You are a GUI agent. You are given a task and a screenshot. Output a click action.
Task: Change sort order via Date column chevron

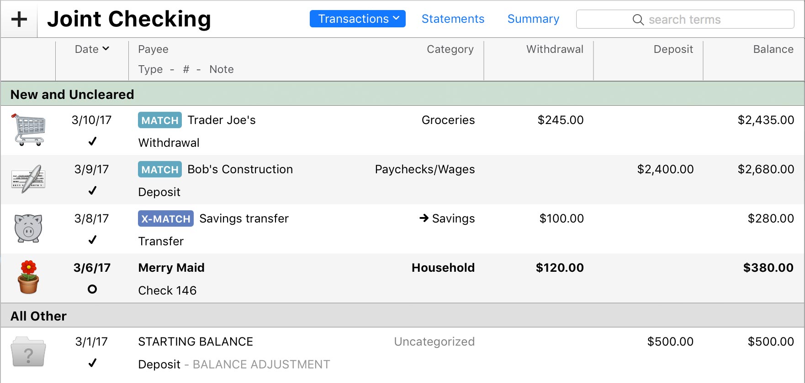pyautogui.click(x=106, y=49)
